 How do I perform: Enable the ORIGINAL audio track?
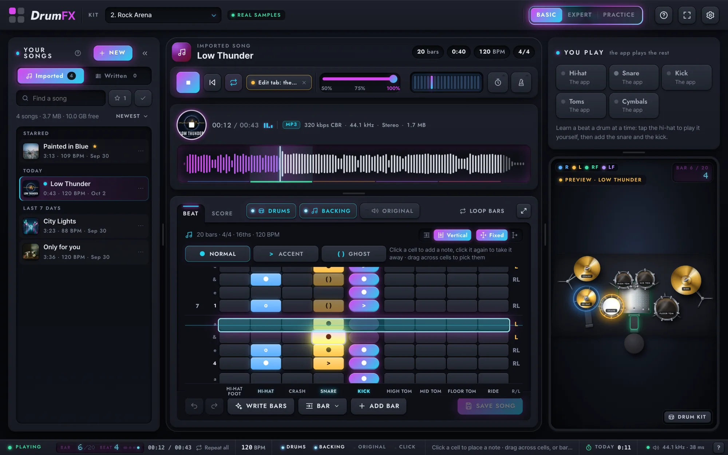tap(389, 211)
